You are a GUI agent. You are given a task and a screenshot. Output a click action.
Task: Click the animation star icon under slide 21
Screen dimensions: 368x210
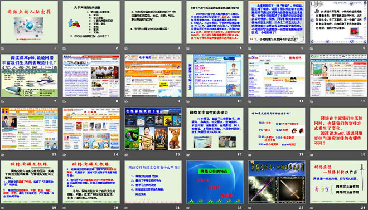click(126, 208)
